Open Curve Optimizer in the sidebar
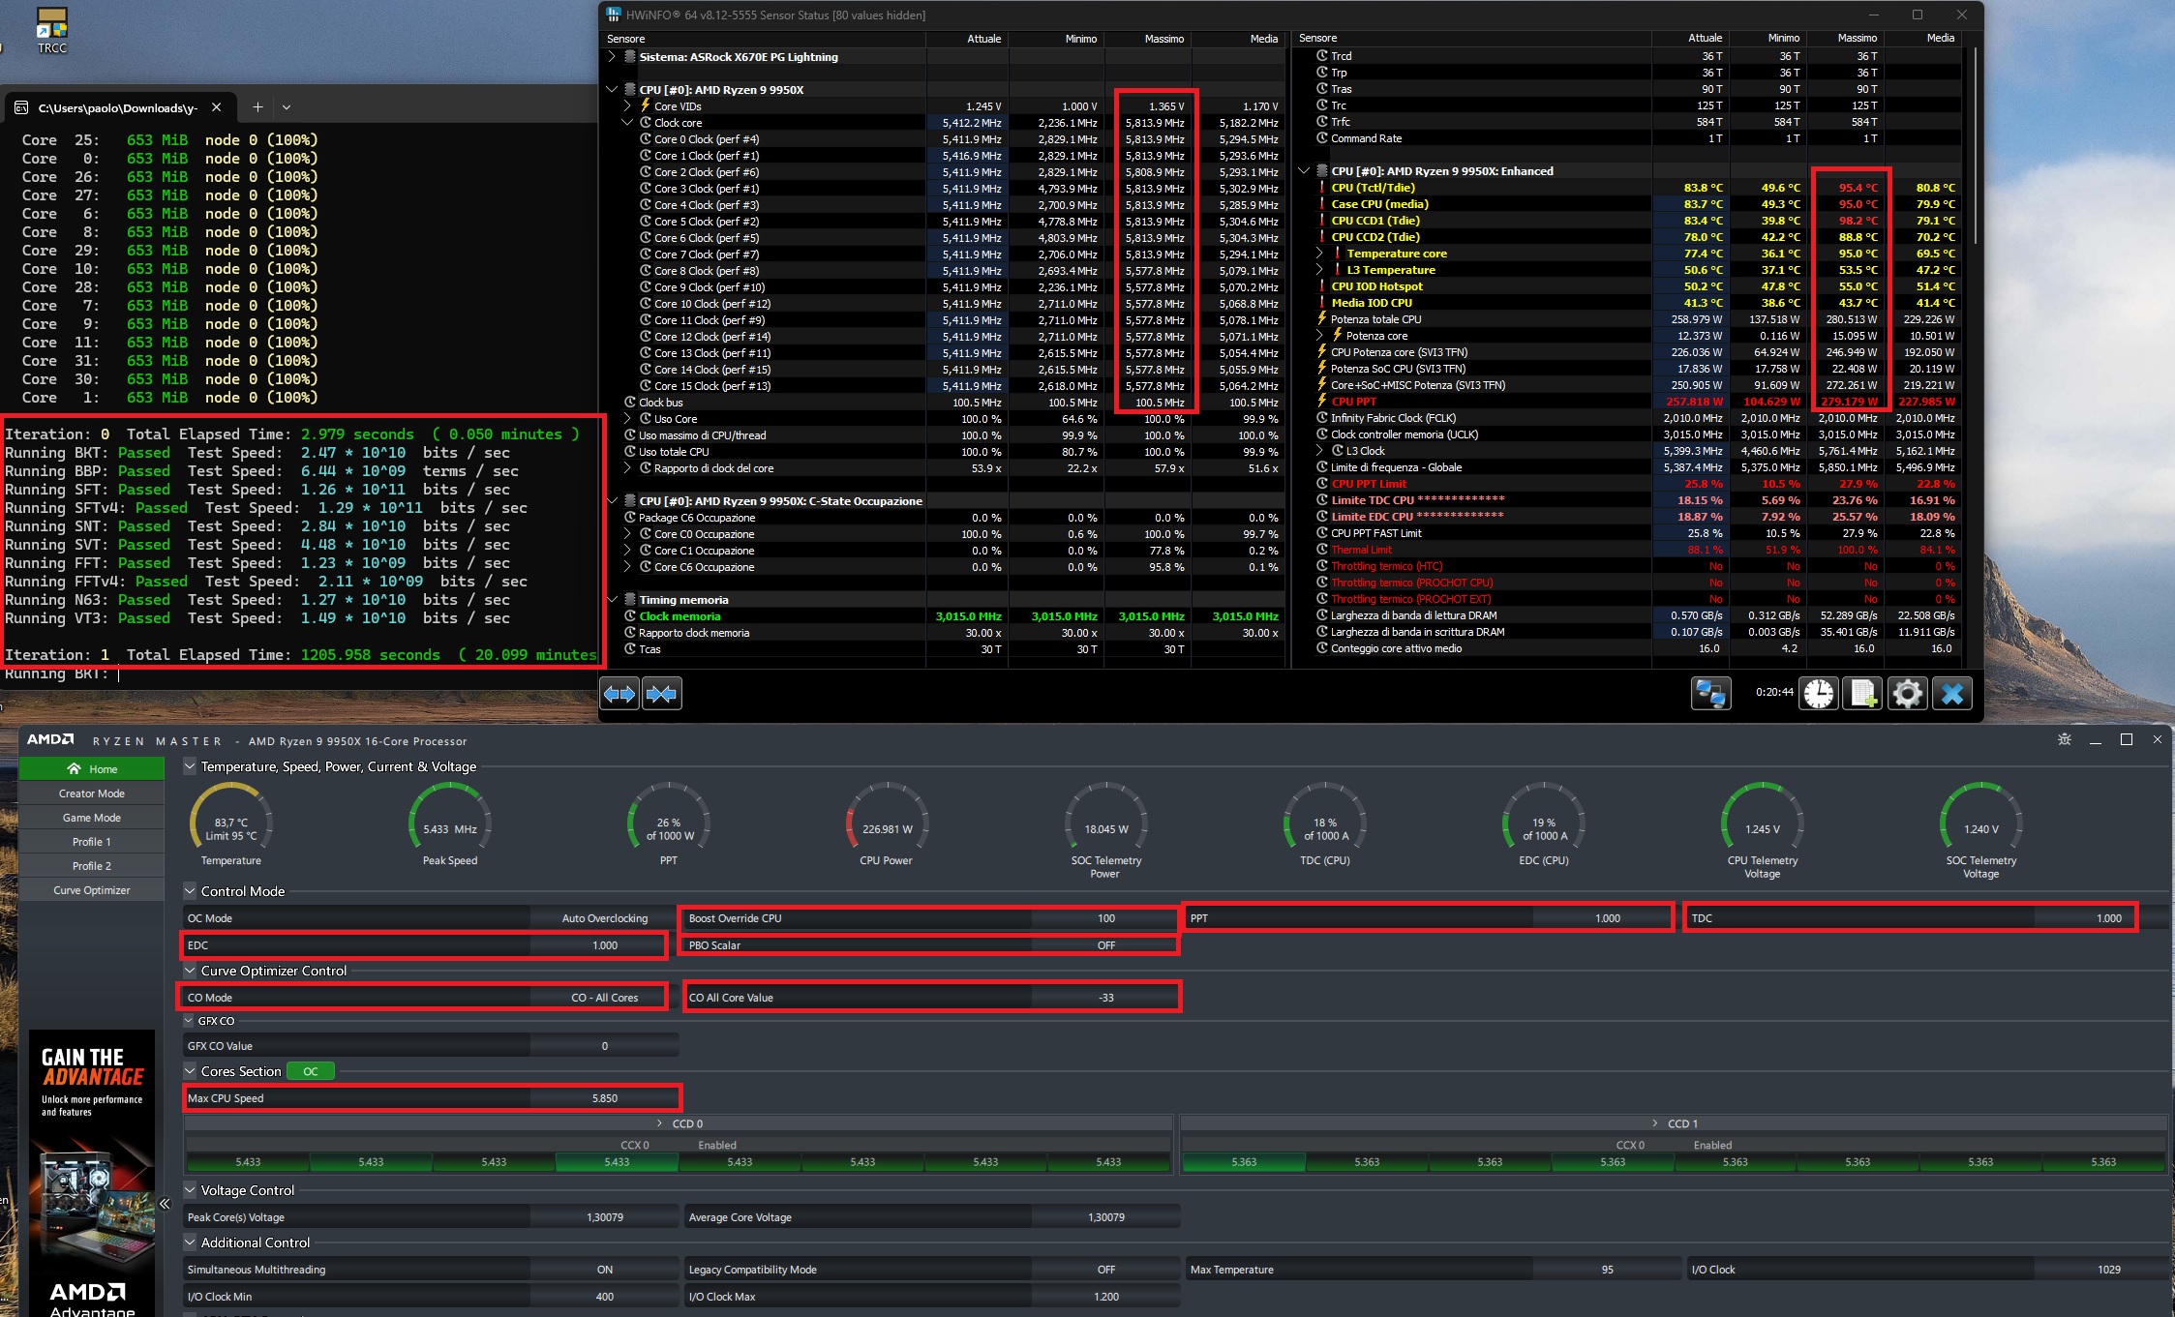This screenshot has width=2175, height=1317. [x=92, y=890]
